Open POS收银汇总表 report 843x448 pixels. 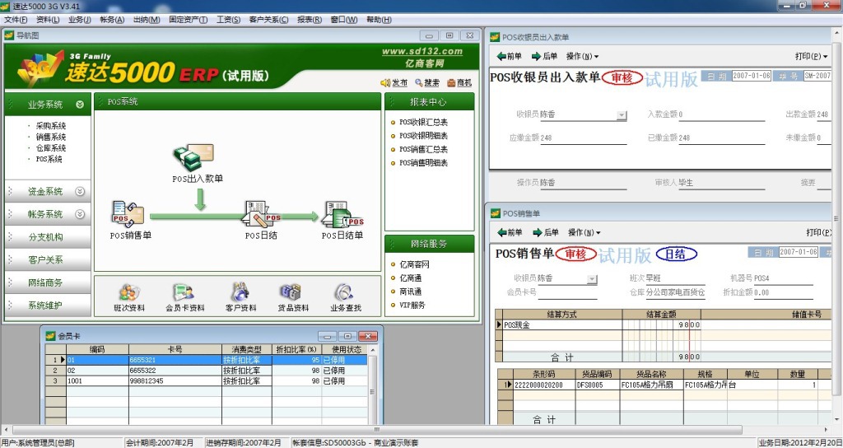423,122
